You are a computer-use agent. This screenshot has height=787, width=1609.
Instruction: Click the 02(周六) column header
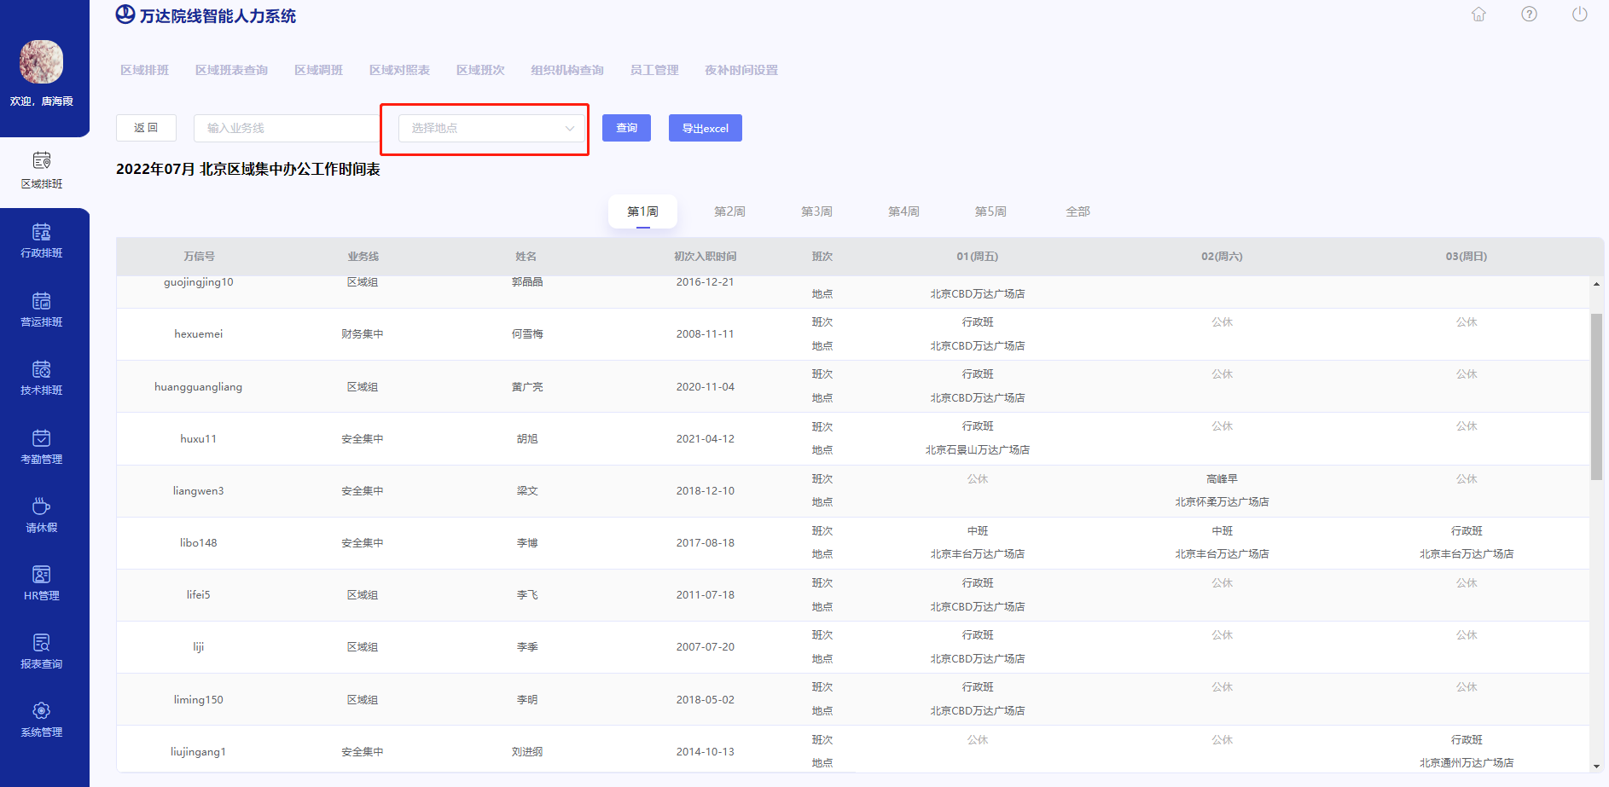point(1223,257)
